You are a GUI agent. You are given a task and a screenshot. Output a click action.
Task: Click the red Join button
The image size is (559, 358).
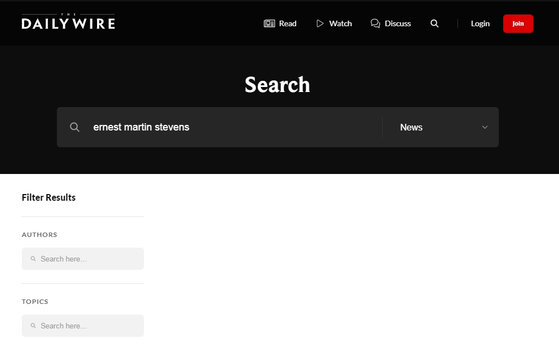[518, 23]
